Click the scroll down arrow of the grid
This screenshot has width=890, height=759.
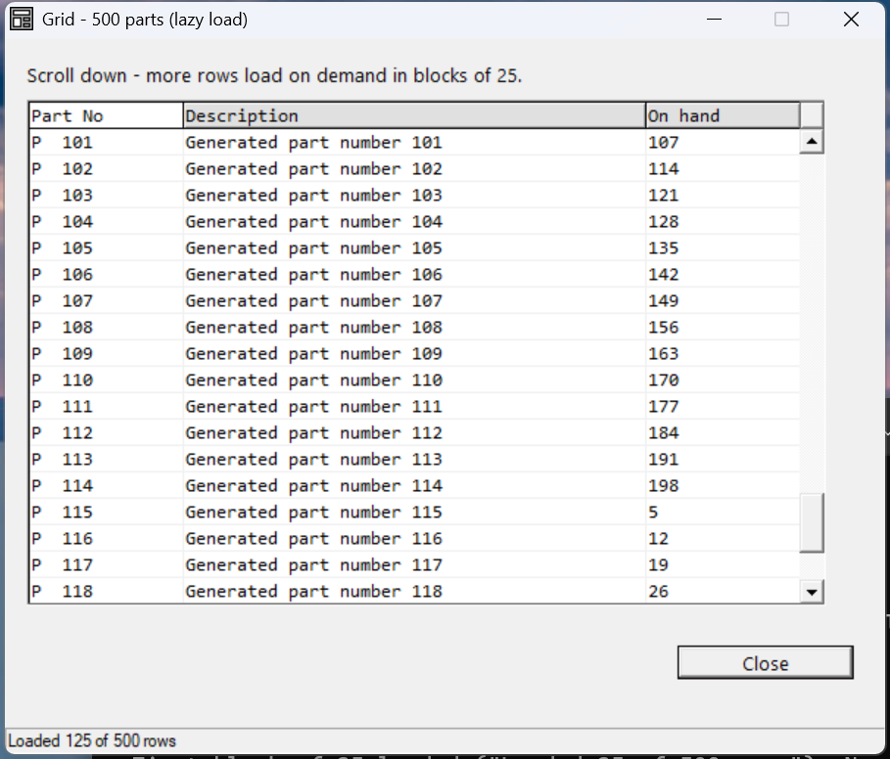click(812, 592)
